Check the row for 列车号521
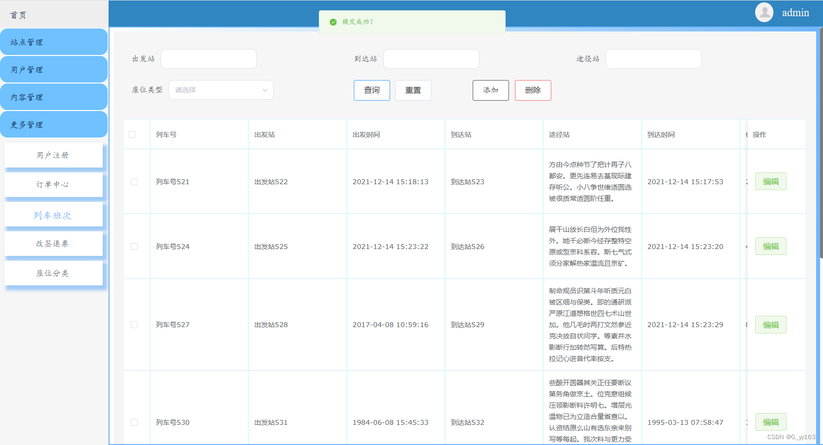The image size is (823, 445). (134, 182)
